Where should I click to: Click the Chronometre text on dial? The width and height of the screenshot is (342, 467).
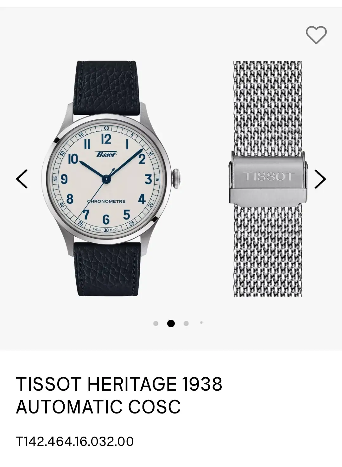(x=106, y=201)
